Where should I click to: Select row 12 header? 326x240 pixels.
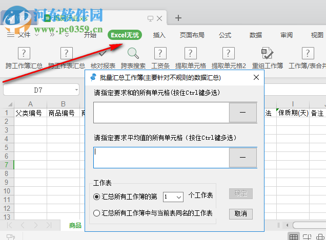(7, 208)
